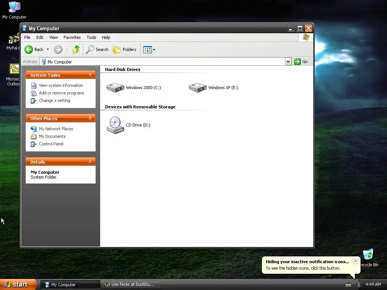Select the Microsoft Outlook desktop icon

tap(13, 75)
